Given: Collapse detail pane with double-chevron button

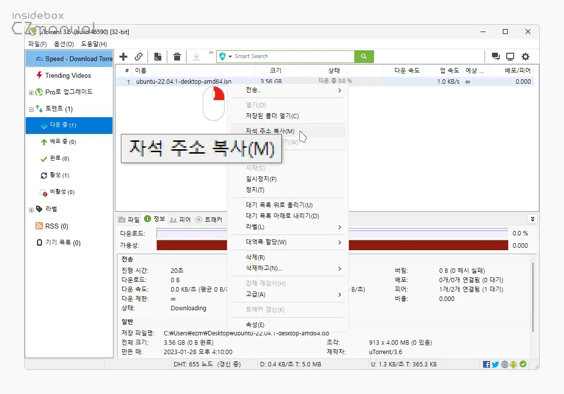Looking at the screenshot, I should pos(532,219).
